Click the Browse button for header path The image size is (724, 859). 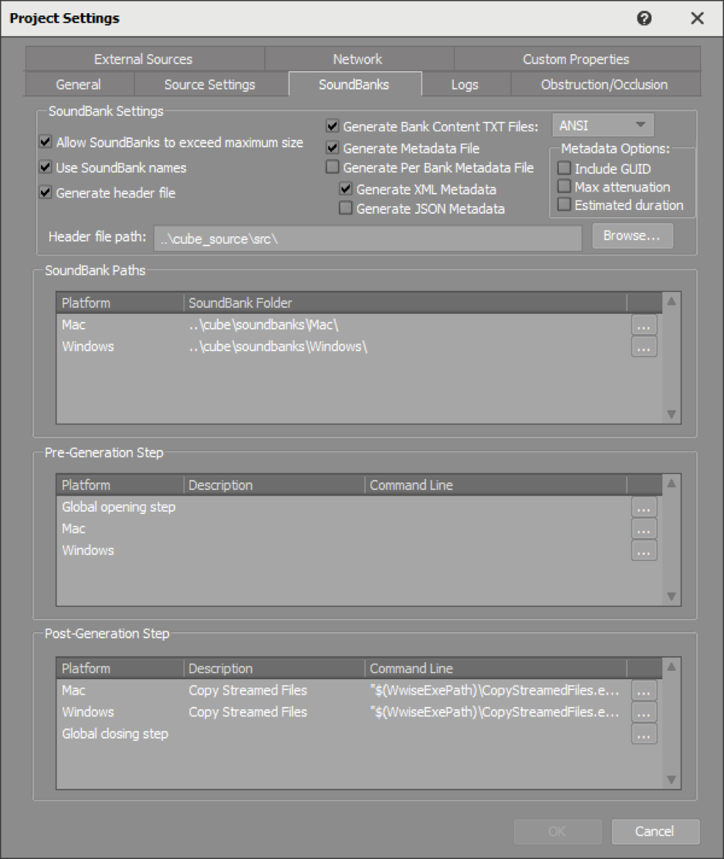point(631,236)
